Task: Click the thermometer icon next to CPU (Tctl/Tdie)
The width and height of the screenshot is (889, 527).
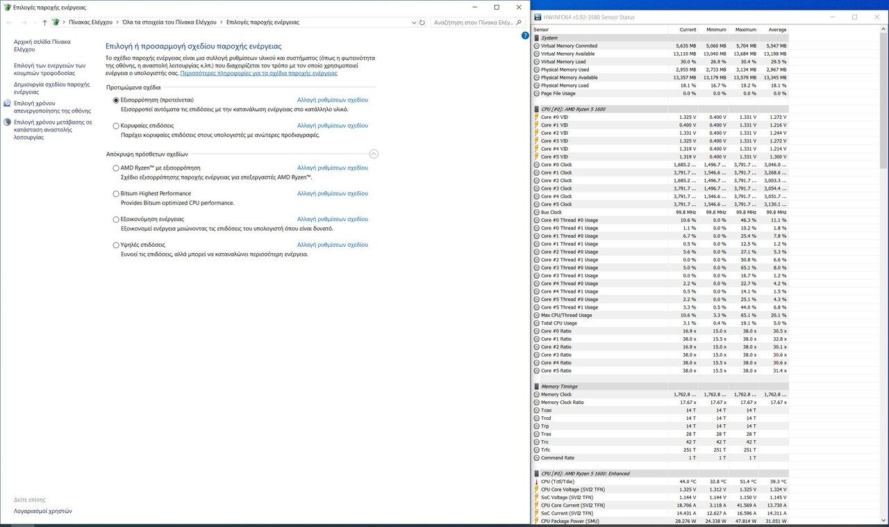Action: 536,482
